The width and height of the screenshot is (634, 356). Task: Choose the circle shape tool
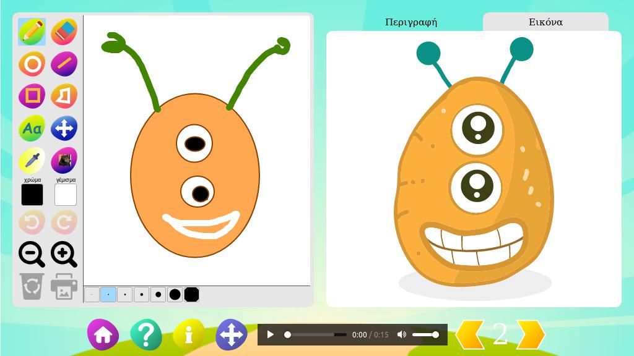tap(32, 64)
